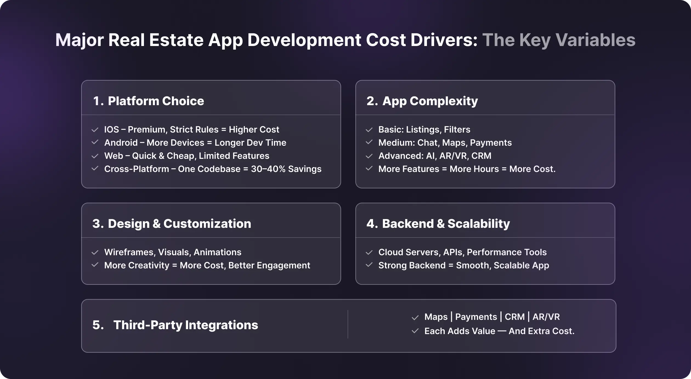Expand the App Complexity card
691x379 pixels.
[x=430, y=101]
